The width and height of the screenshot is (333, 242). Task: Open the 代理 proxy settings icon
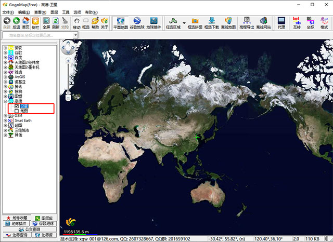pyautogui.click(x=281, y=22)
